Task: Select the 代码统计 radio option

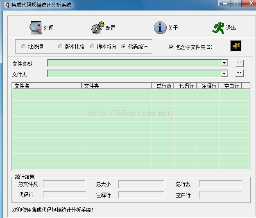Action: point(124,47)
